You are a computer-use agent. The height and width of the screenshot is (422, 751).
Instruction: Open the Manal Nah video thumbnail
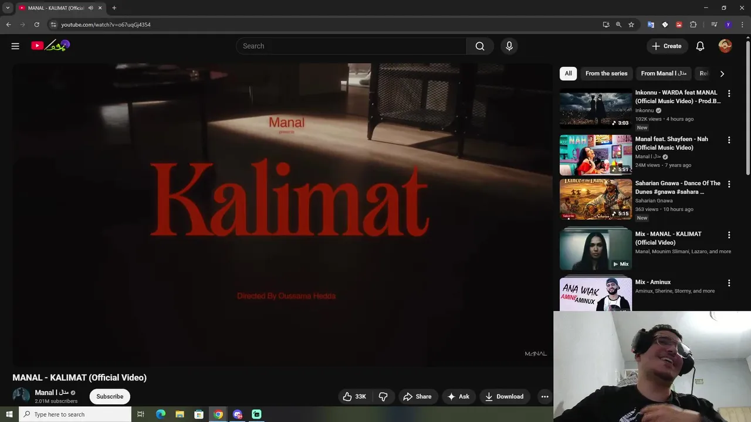pos(596,155)
